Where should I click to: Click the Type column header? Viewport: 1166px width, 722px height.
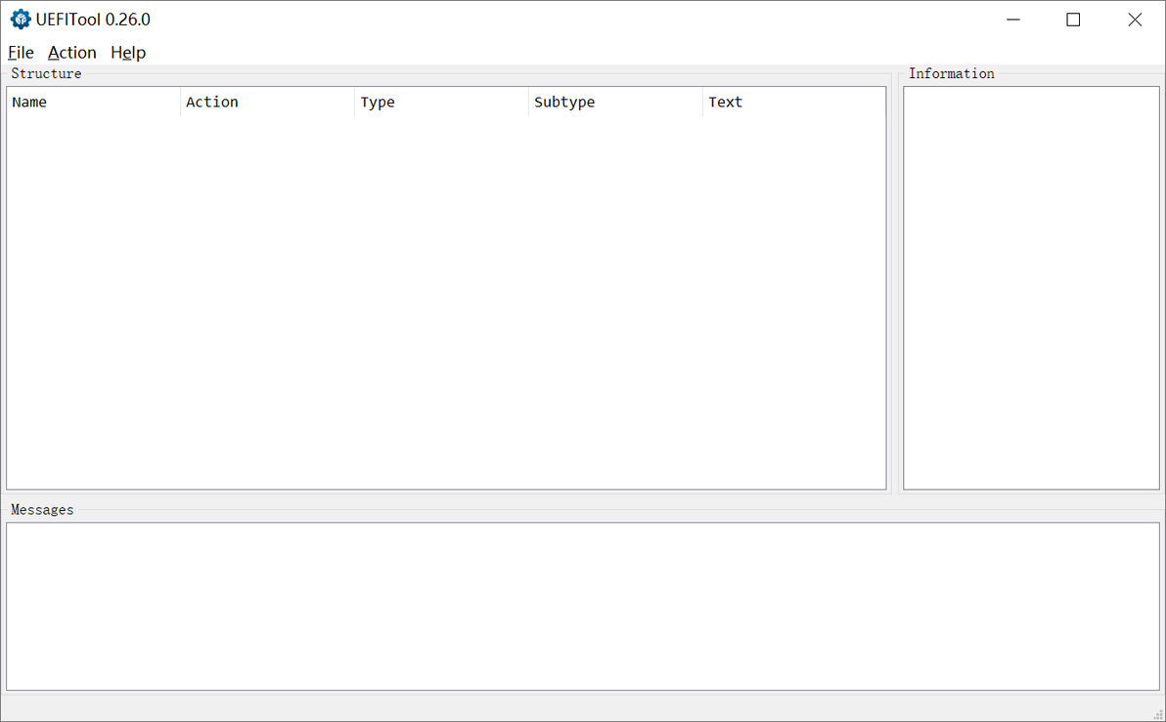(442, 102)
